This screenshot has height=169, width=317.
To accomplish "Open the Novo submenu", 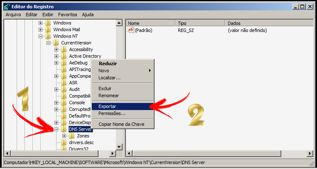I will [x=122, y=71].
